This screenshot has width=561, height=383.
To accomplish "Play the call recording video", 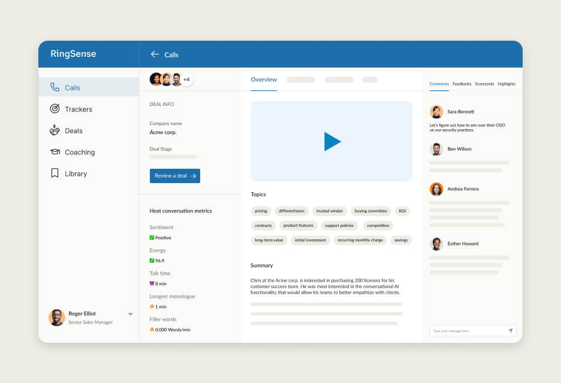I will 331,141.
